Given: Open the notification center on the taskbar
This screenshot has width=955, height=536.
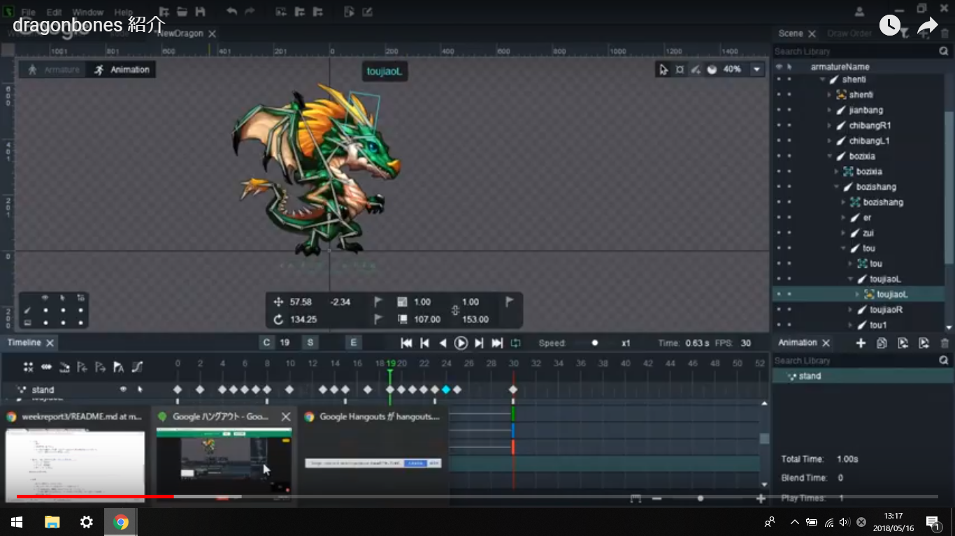Looking at the screenshot, I should click(x=932, y=522).
